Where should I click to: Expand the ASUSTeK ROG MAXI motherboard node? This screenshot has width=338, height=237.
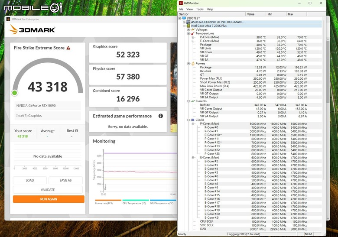(184, 22)
